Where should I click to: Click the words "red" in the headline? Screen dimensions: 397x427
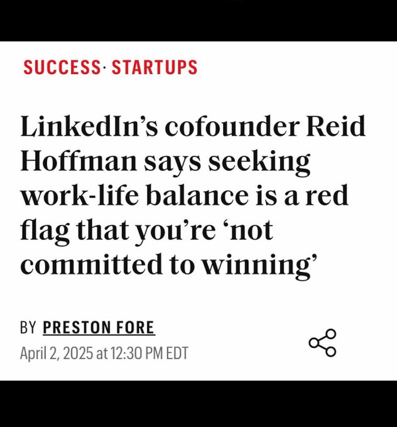point(328,196)
